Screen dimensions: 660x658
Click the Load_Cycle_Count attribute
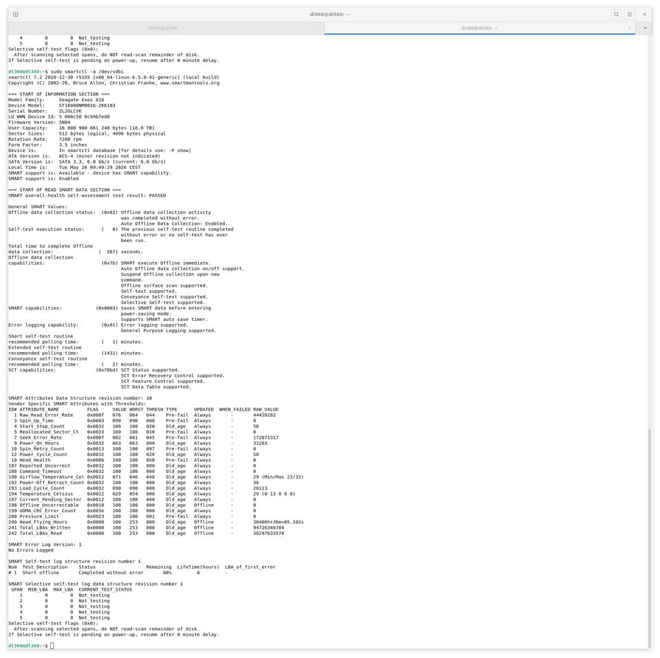point(42,488)
